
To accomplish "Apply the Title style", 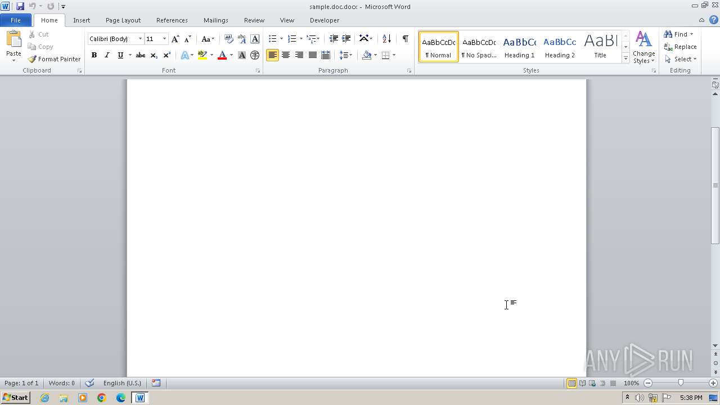I will pyautogui.click(x=600, y=47).
